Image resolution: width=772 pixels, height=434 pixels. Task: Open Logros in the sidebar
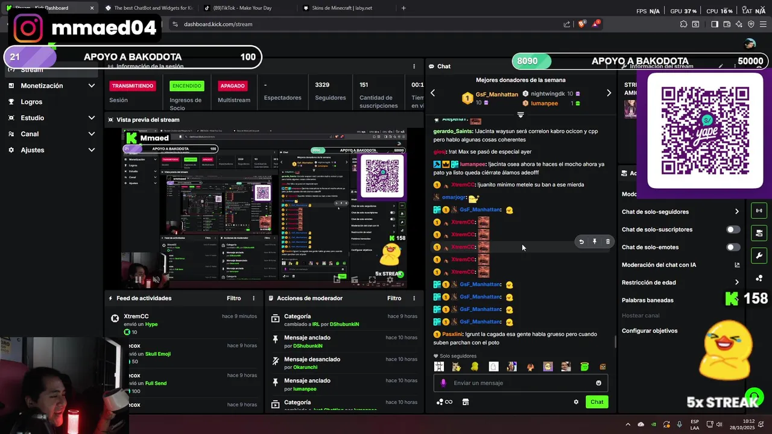pyautogui.click(x=31, y=102)
